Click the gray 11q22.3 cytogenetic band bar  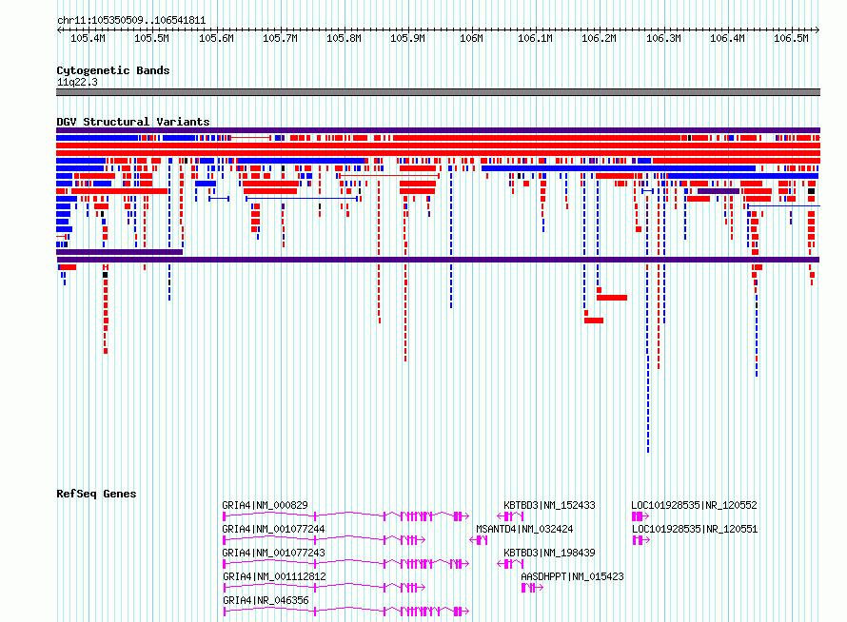[x=438, y=92]
